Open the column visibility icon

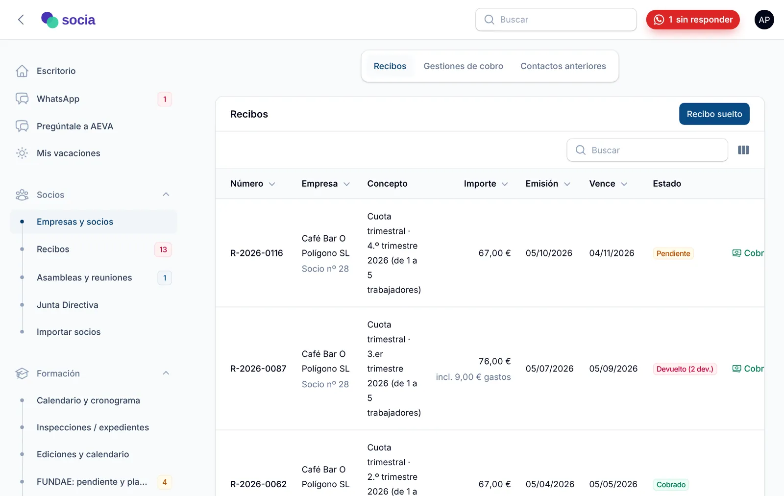tap(743, 150)
